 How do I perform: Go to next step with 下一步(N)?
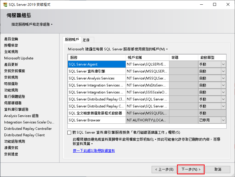(191, 169)
